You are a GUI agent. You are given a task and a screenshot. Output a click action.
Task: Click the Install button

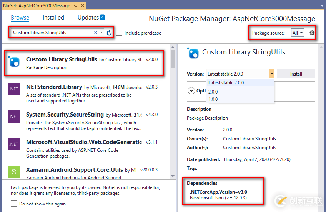point(296,74)
